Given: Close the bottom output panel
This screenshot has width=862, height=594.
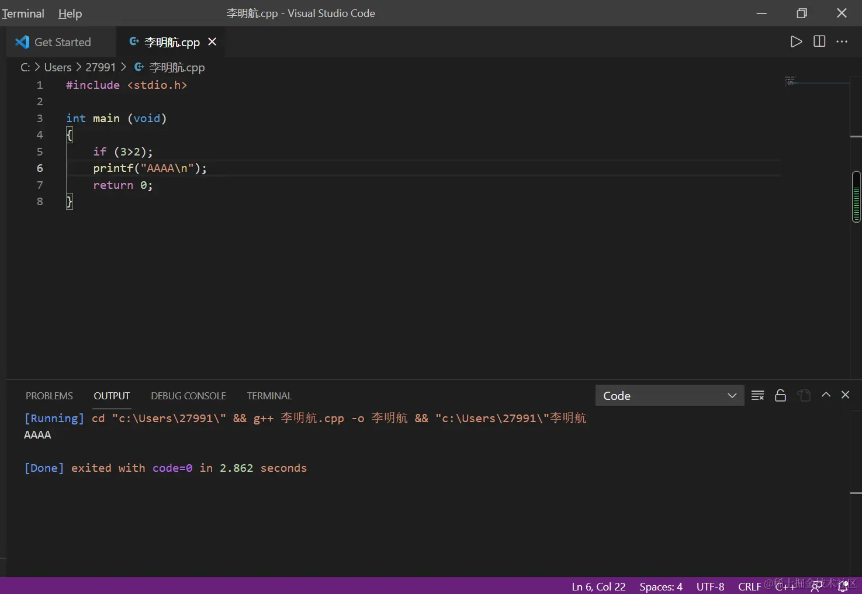Looking at the screenshot, I should tap(845, 395).
